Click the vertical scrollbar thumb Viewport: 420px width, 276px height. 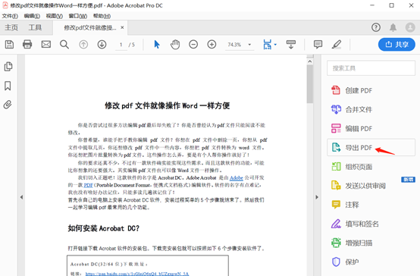point(310,84)
